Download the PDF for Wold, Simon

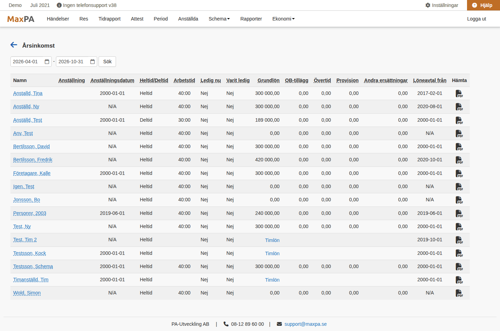[459, 293]
